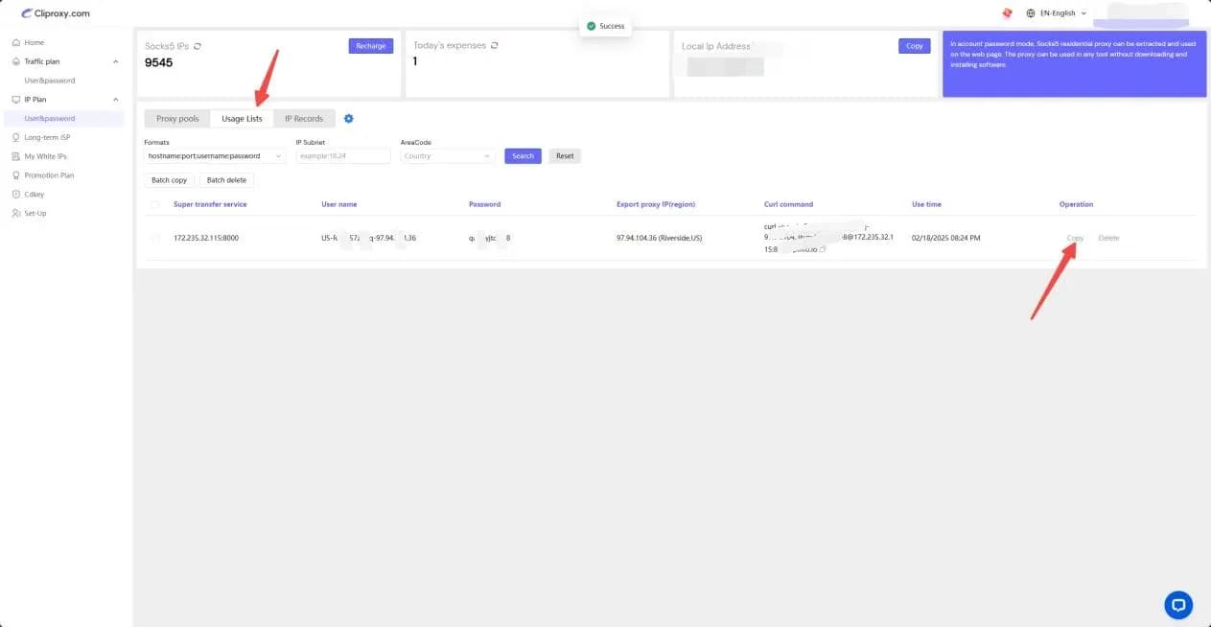Select the Cdkey sidebar icon
The width and height of the screenshot is (1211, 627).
(x=17, y=194)
